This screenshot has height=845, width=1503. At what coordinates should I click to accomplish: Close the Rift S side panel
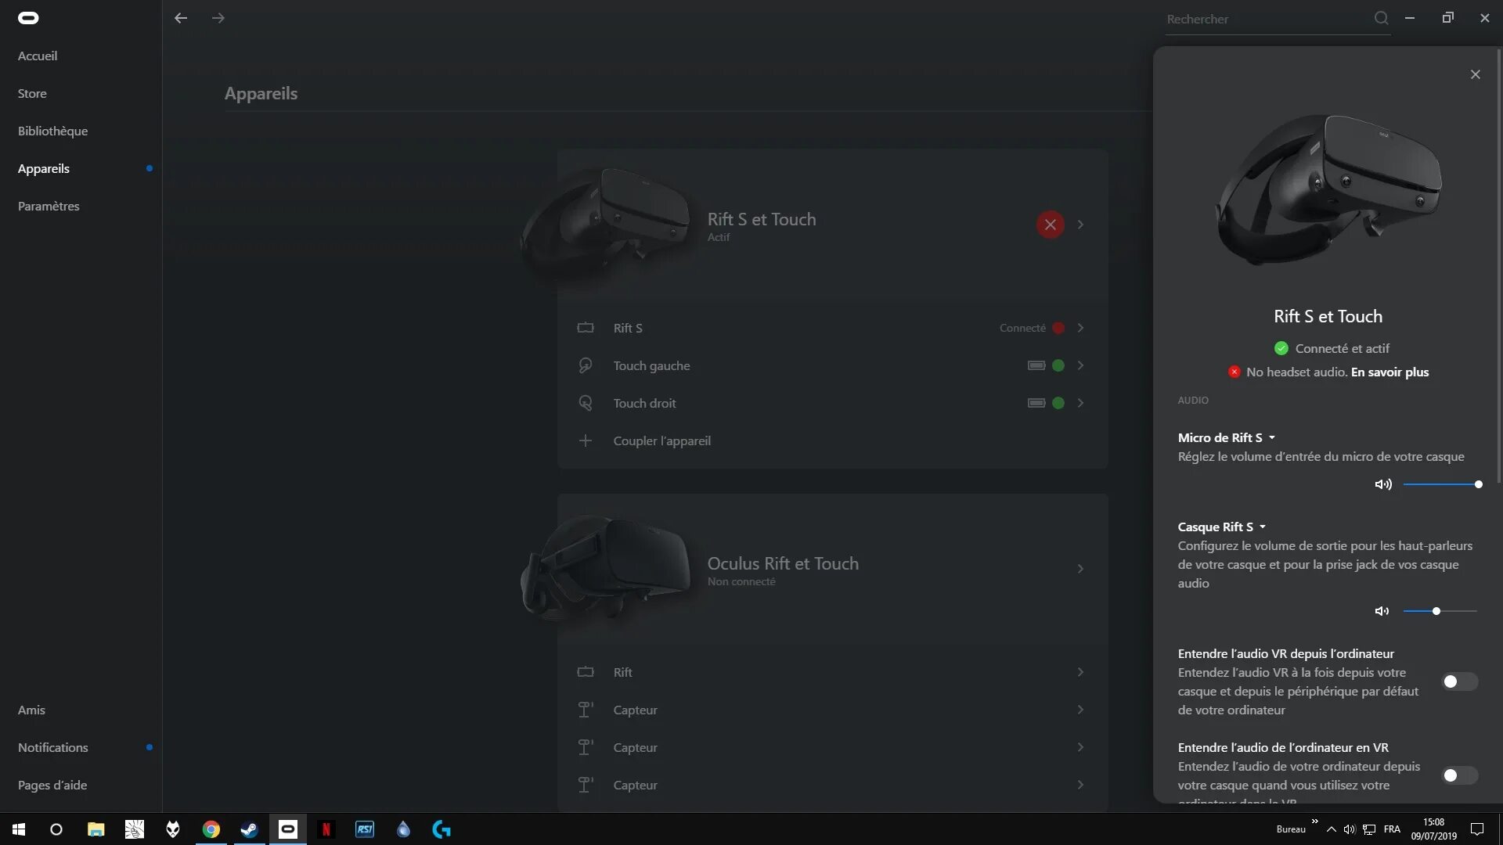pyautogui.click(x=1476, y=74)
